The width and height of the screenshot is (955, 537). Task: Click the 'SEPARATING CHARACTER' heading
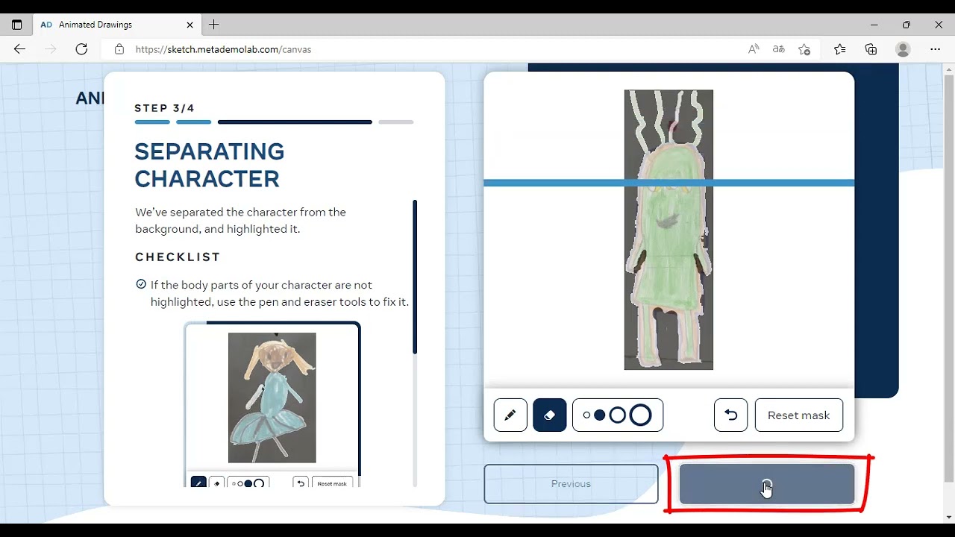coord(210,165)
